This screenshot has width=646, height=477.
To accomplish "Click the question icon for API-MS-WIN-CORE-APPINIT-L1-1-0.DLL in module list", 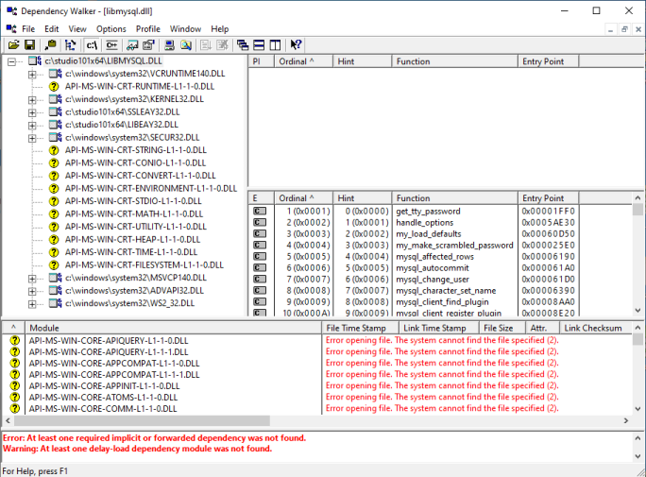I will [x=15, y=386].
